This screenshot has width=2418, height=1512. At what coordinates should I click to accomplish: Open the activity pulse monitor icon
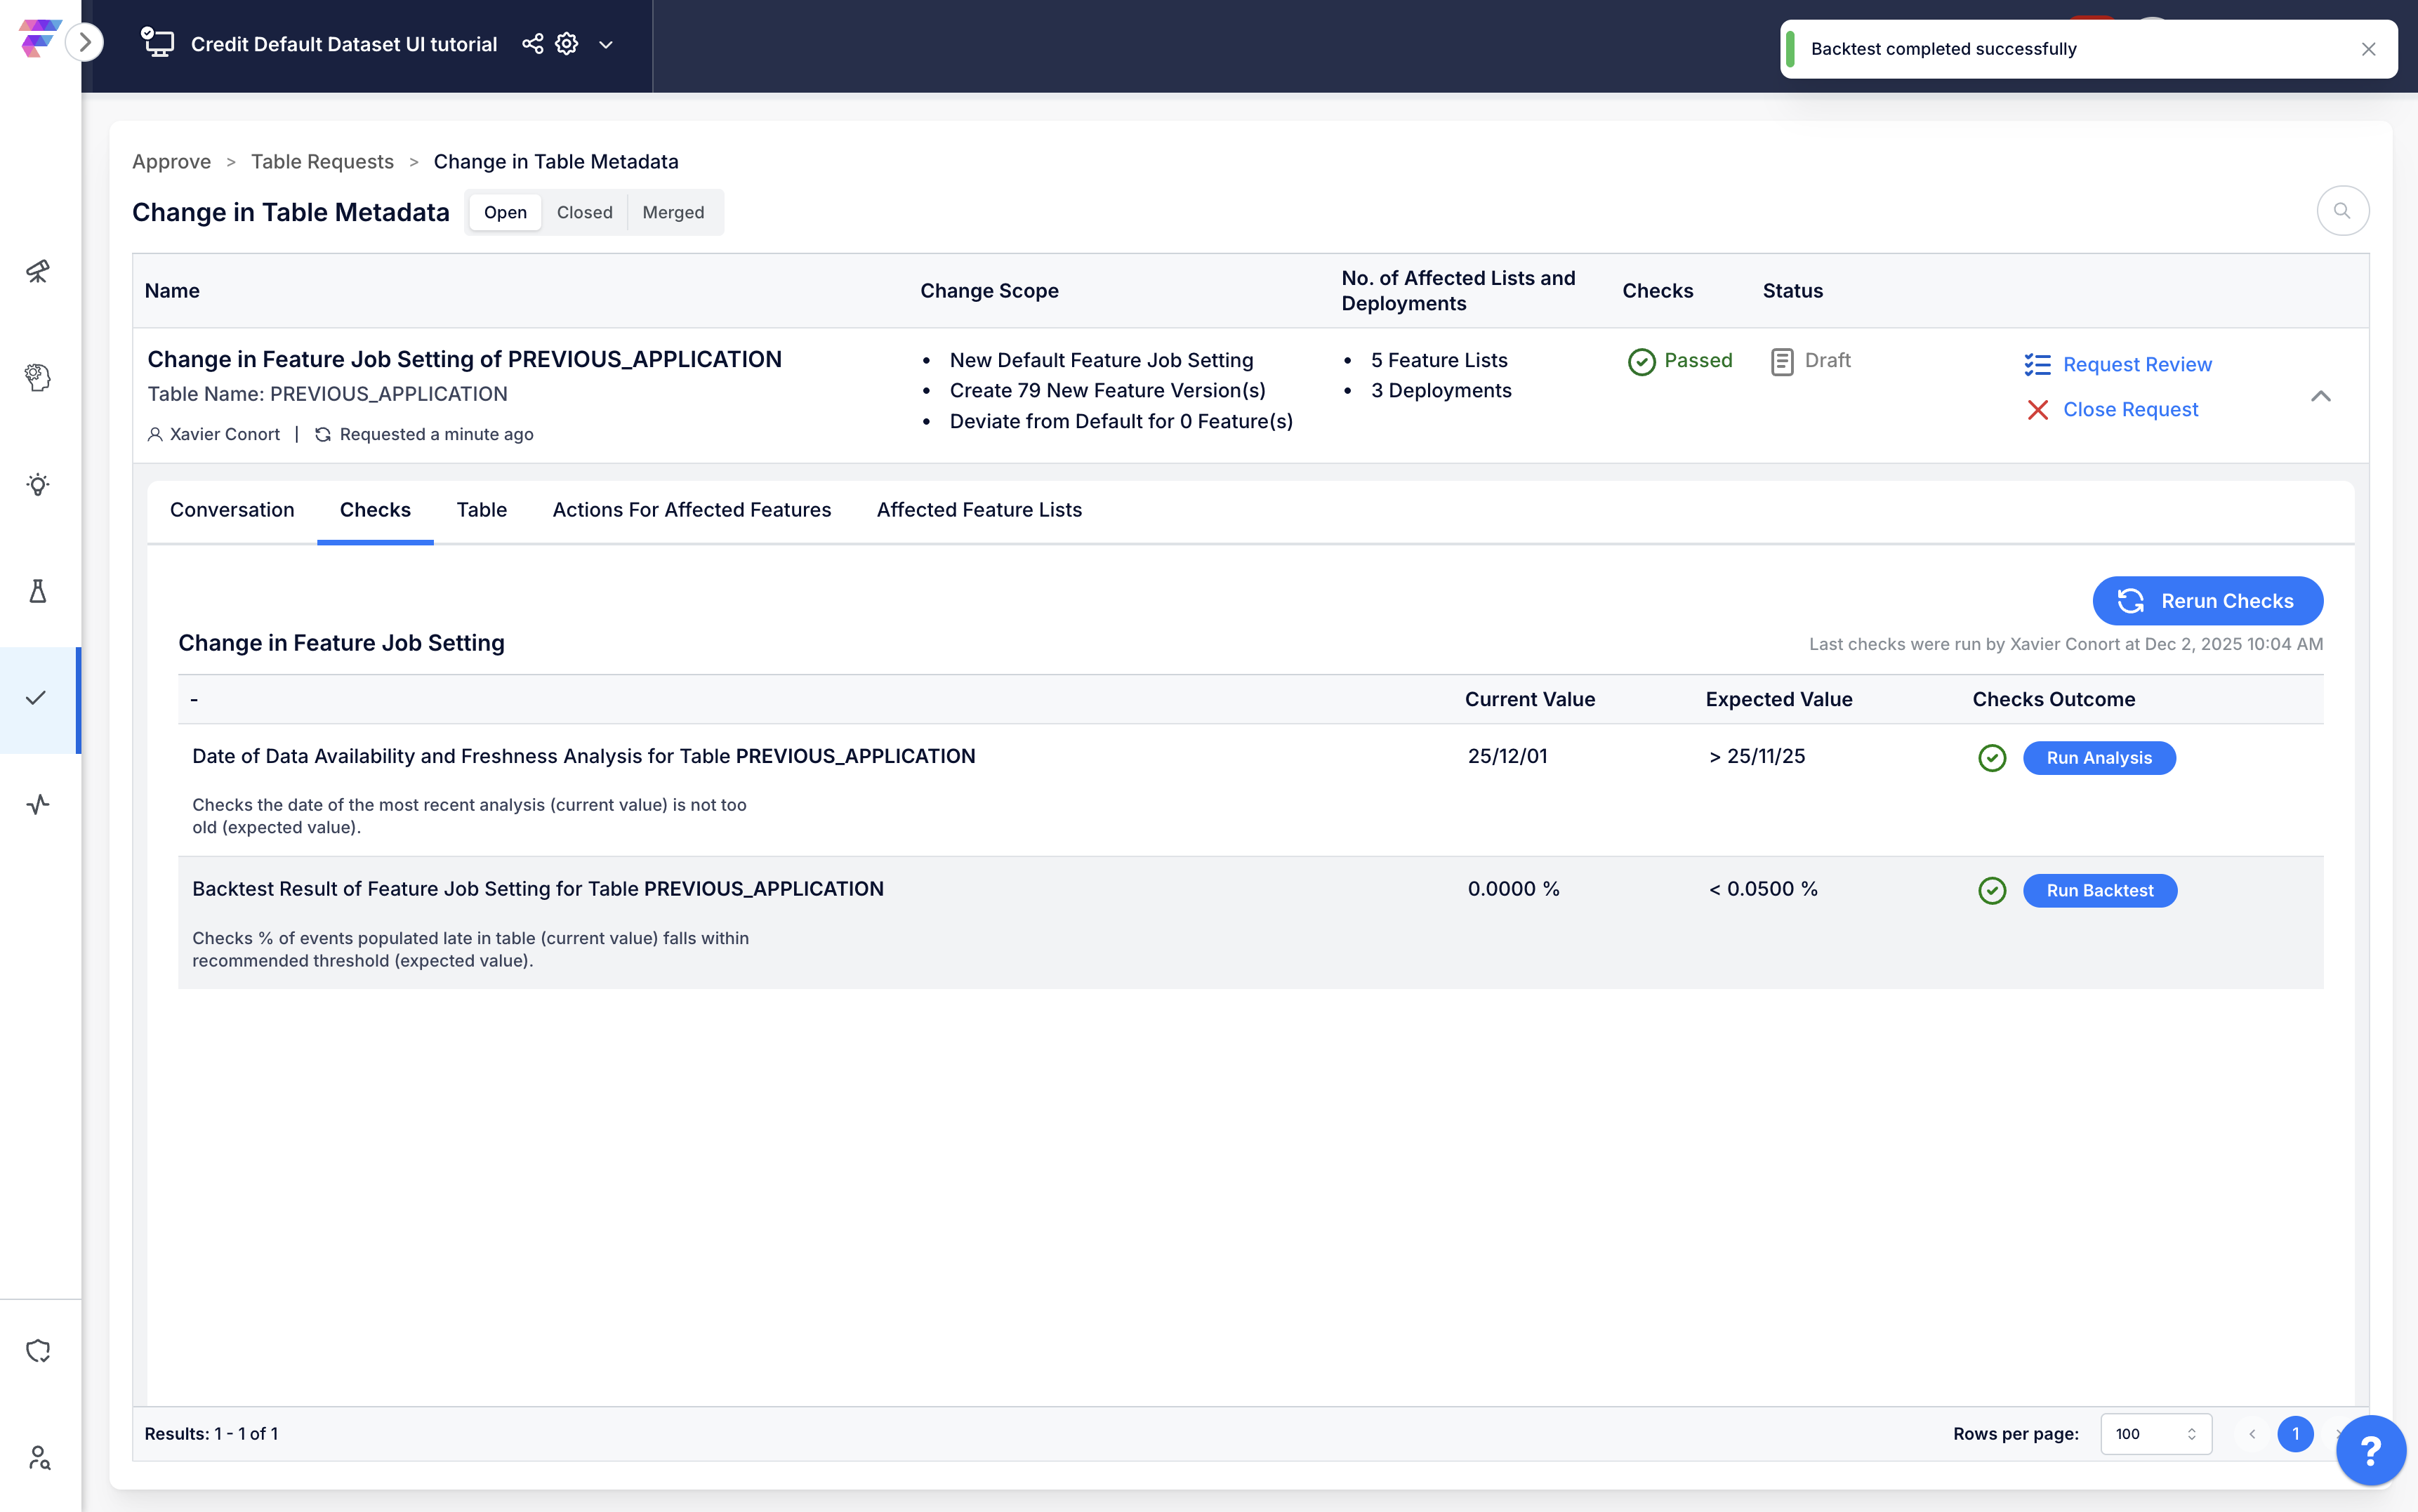[38, 804]
